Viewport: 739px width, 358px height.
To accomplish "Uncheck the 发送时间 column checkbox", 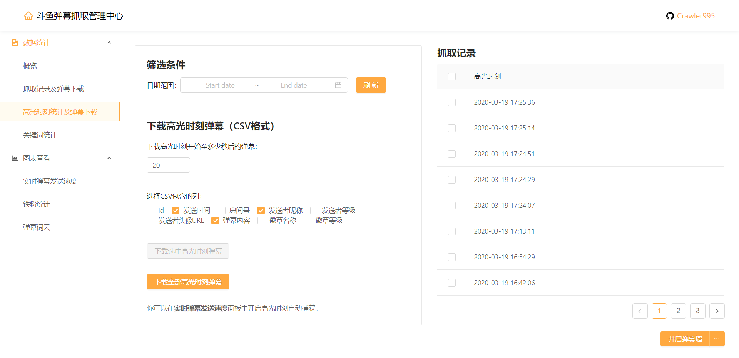I will click(176, 211).
